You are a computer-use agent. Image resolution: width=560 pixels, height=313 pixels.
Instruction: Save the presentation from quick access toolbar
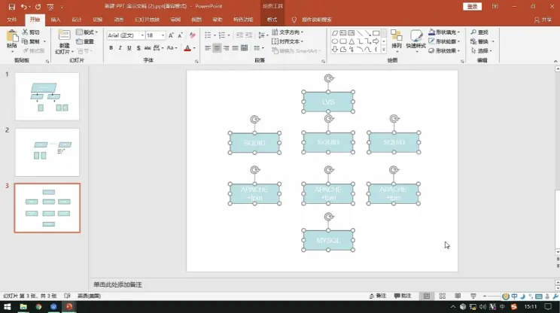tap(12, 7)
